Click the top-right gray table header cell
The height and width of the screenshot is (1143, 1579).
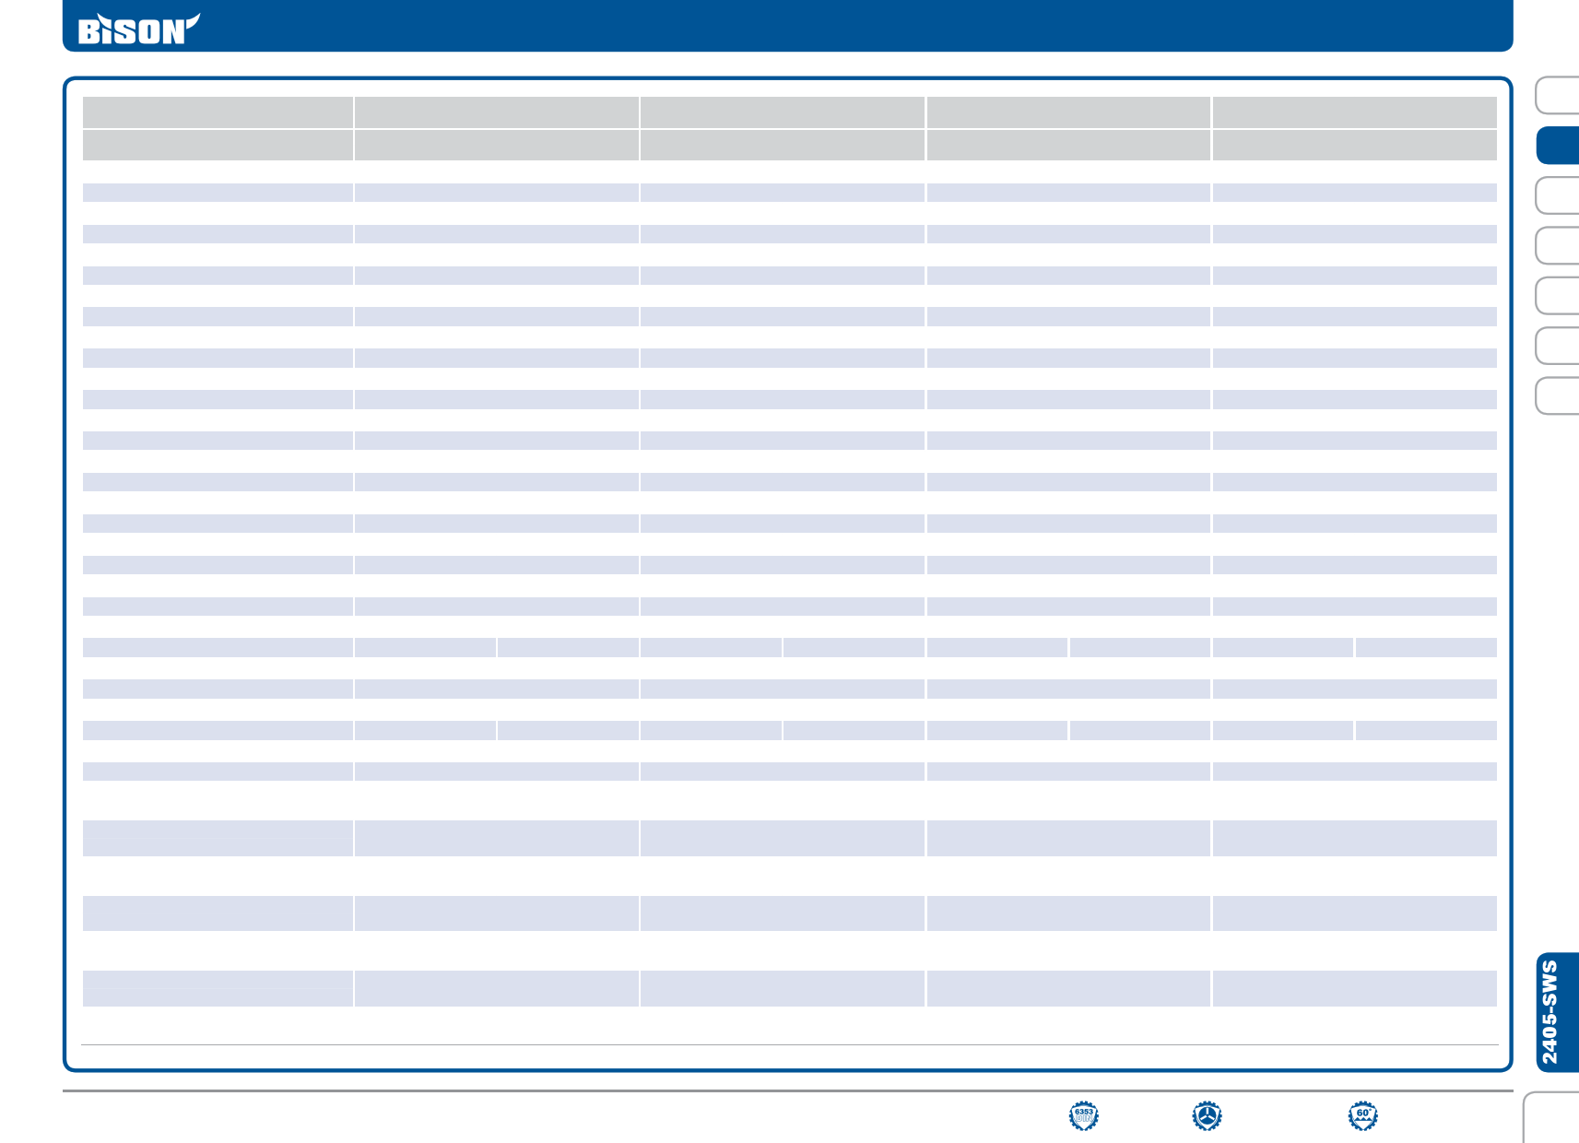[x=1354, y=112]
